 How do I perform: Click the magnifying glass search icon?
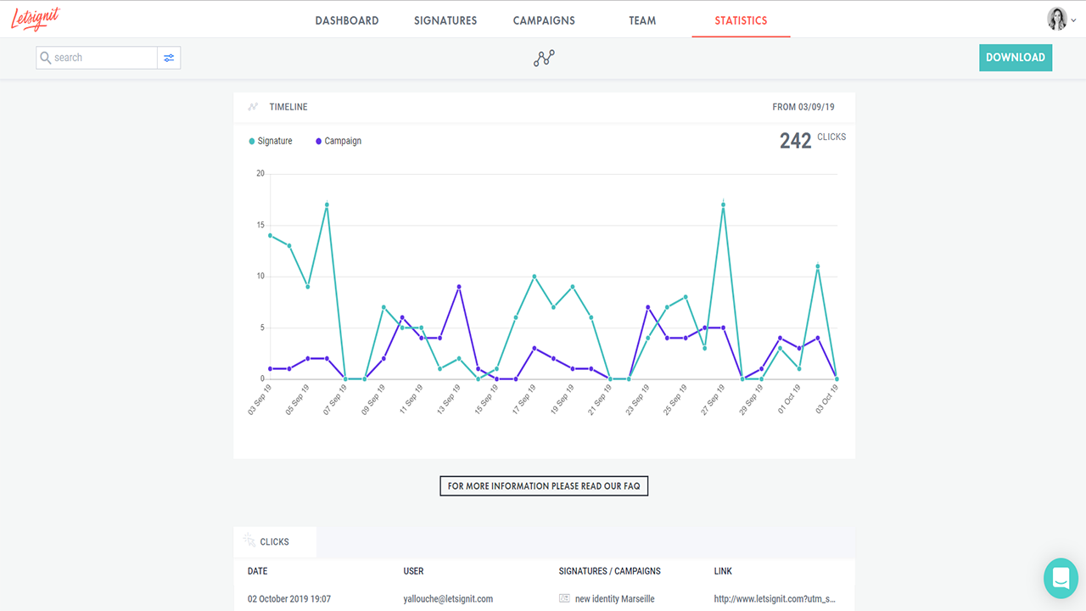tap(46, 58)
